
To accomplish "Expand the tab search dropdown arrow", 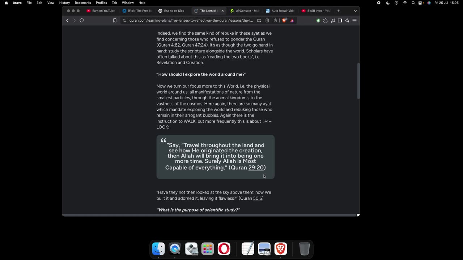I will point(355,11).
